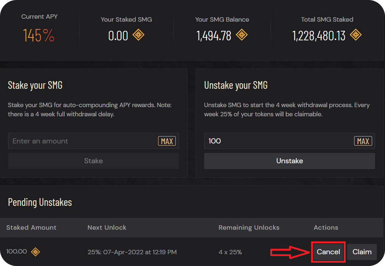This screenshot has height=266, width=385.
Task: Click the SMG token icon beside Your Staked SMG
Action: point(139,35)
